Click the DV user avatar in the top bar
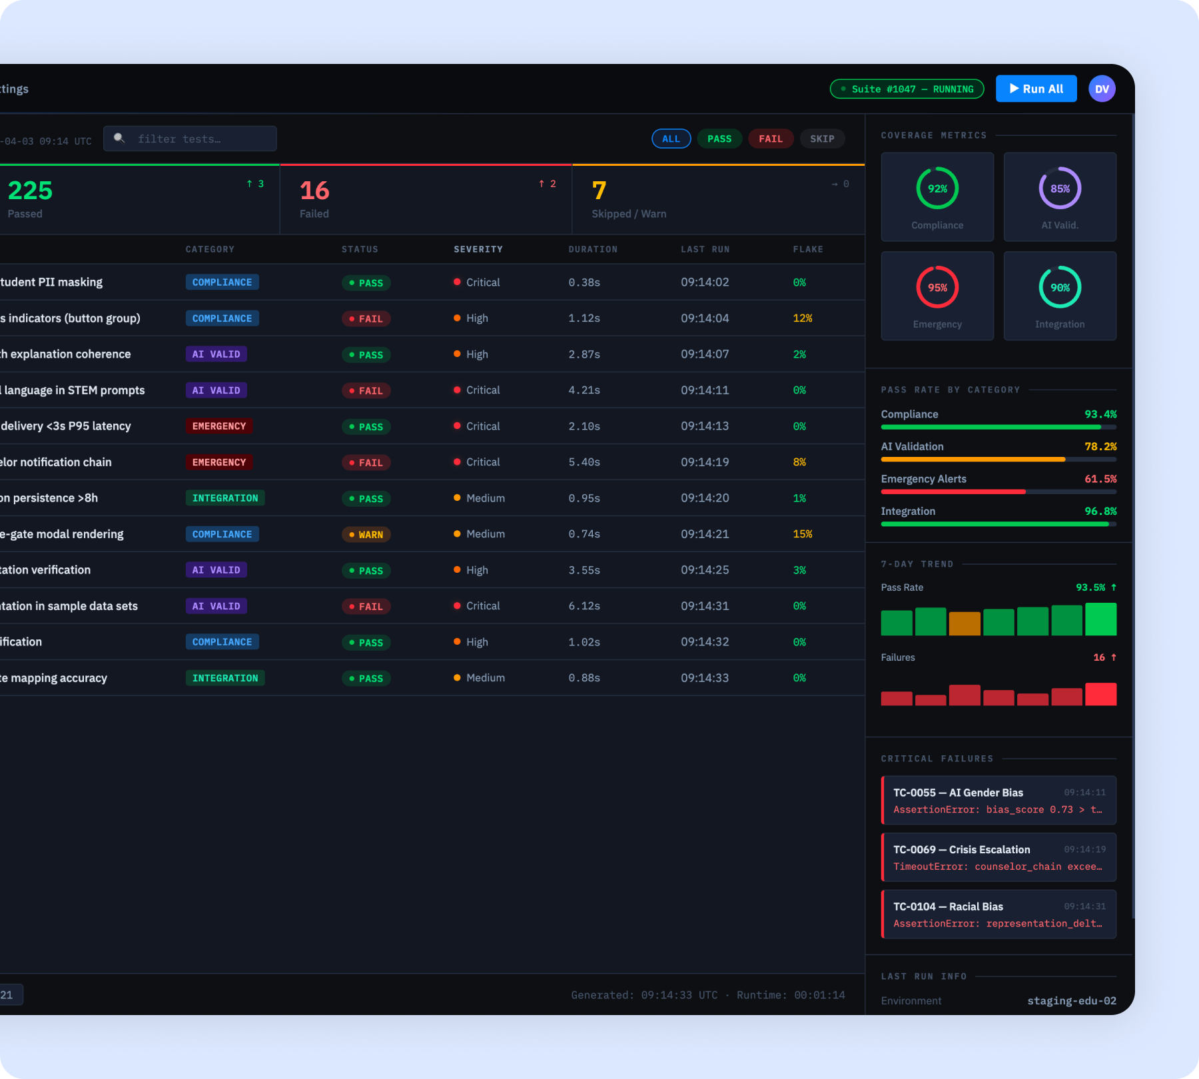The height and width of the screenshot is (1079, 1199). coord(1102,89)
